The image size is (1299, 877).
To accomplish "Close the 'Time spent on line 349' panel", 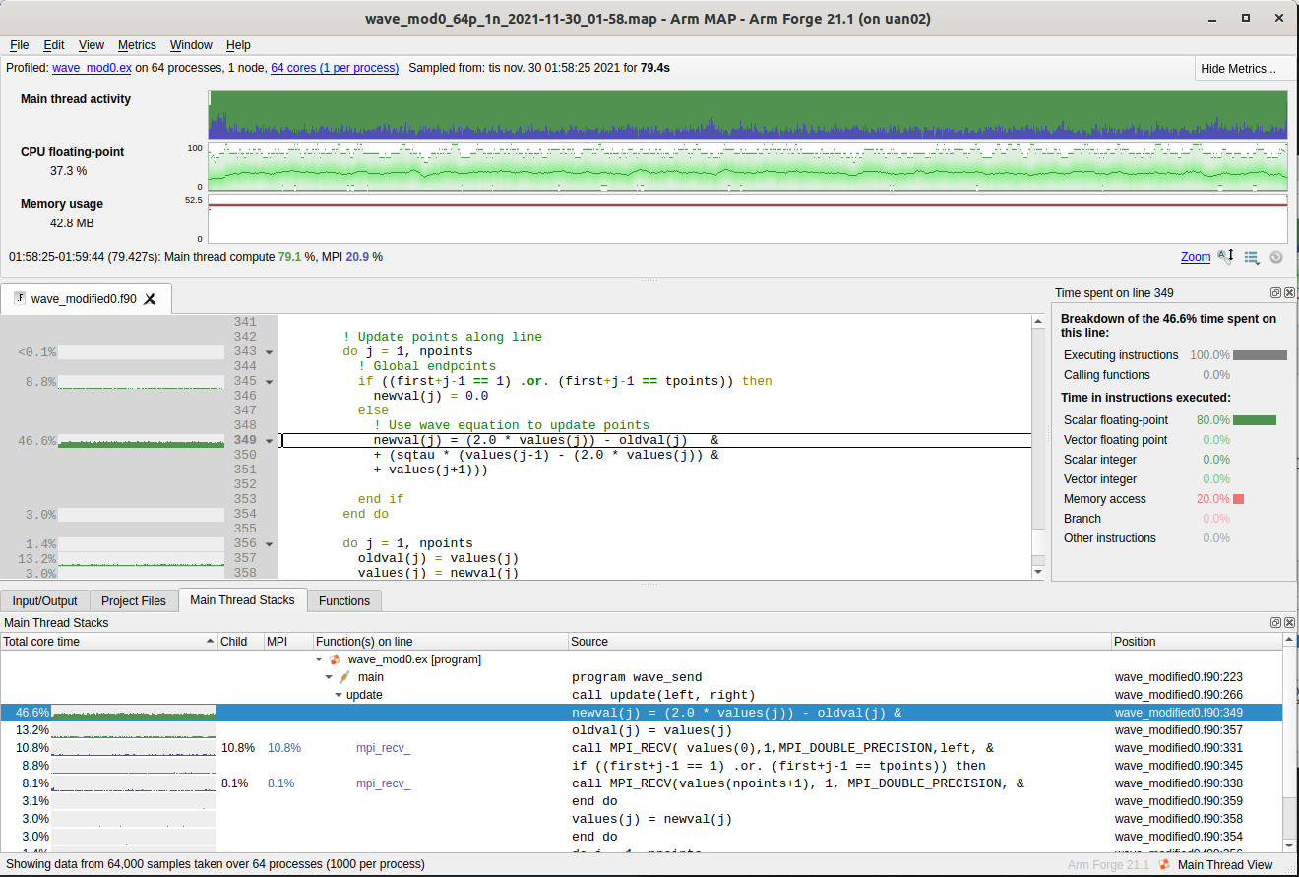I will pos(1289,293).
